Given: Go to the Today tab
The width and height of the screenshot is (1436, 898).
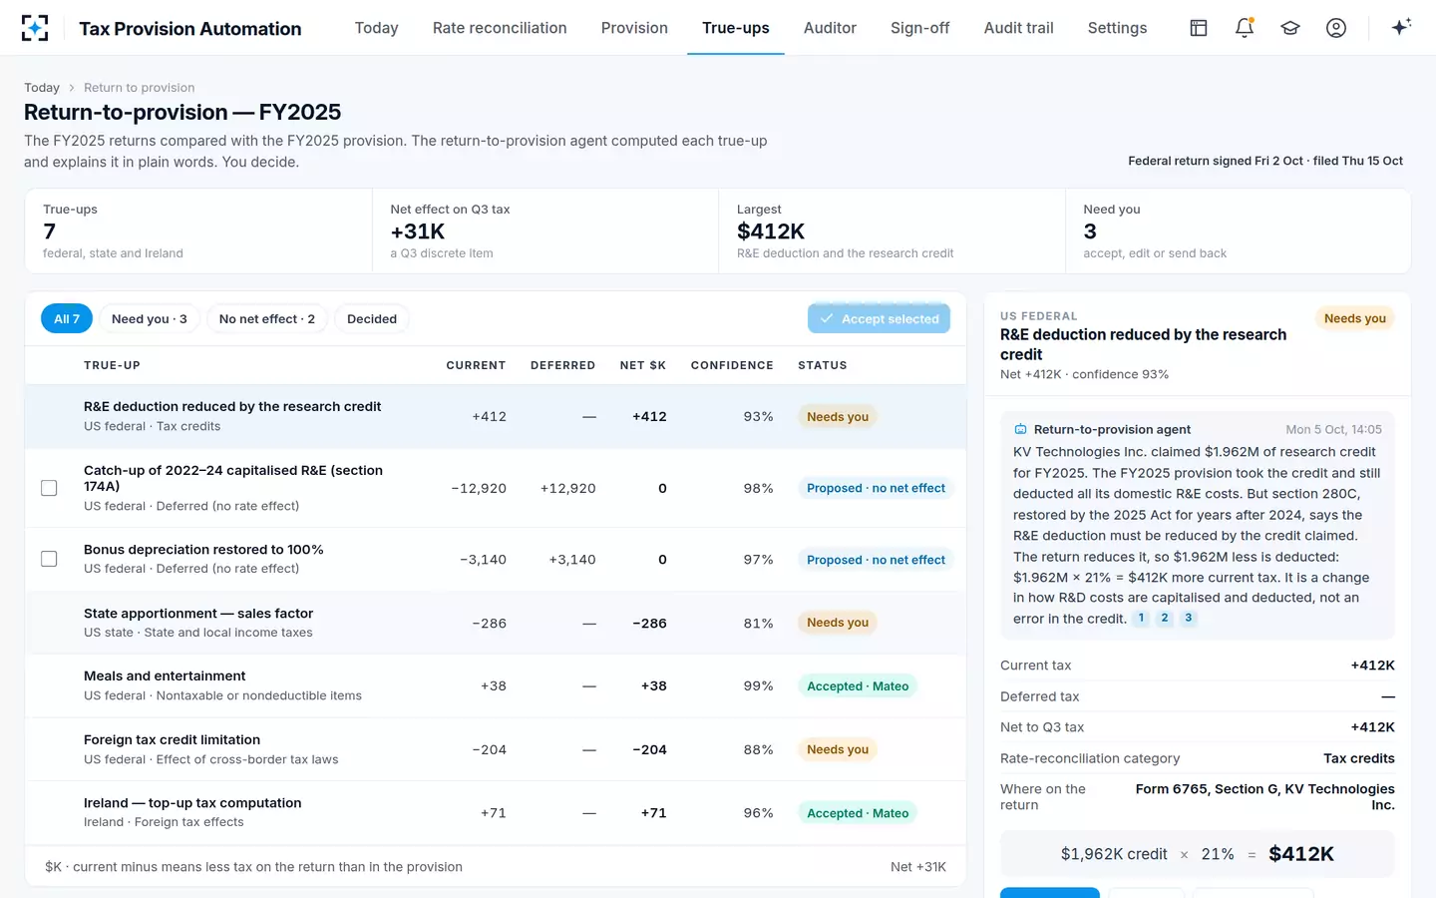Looking at the screenshot, I should tap(376, 28).
